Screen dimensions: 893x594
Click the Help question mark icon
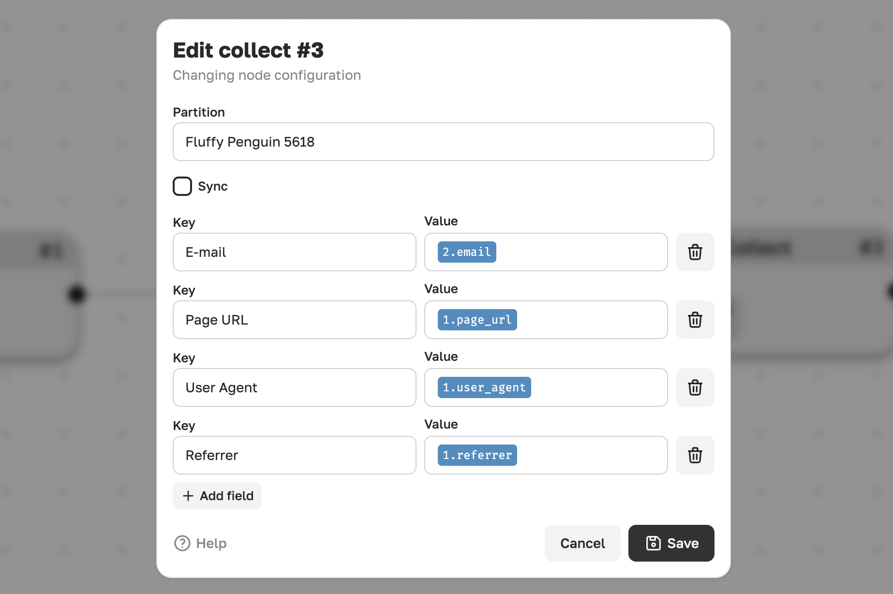click(182, 543)
